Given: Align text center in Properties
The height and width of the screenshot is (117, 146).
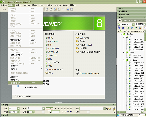Looking at the screenshot, I should (65, 108).
